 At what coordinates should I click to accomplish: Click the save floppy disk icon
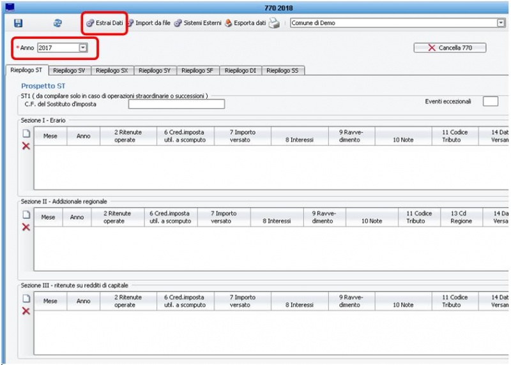click(x=18, y=23)
